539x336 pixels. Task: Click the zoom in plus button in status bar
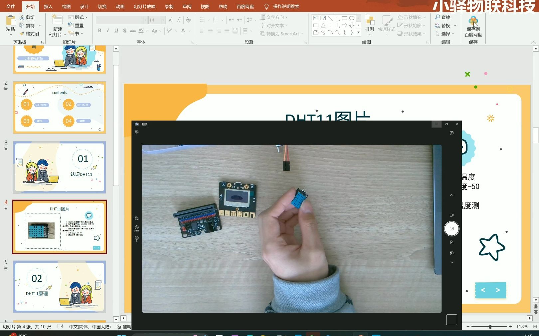click(510, 327)
